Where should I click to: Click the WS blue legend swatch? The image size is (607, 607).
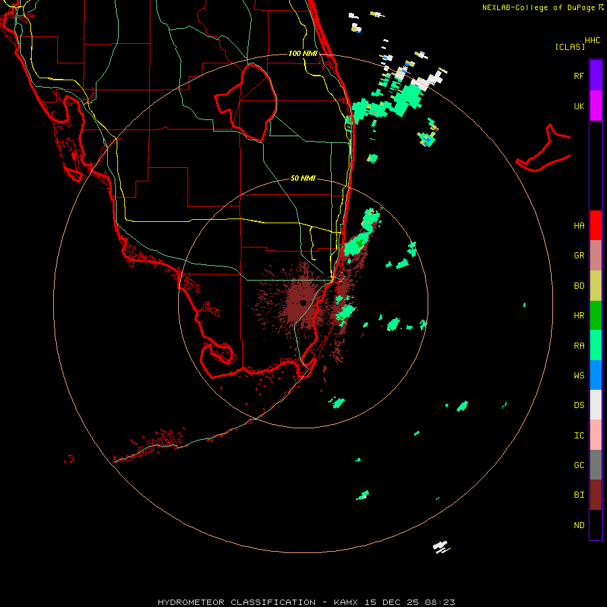point(596,375)
